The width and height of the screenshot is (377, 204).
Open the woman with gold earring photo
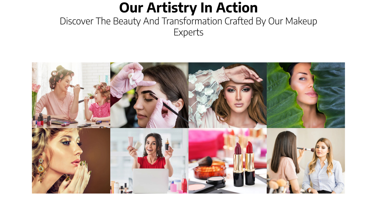click(x=71, y=161)
